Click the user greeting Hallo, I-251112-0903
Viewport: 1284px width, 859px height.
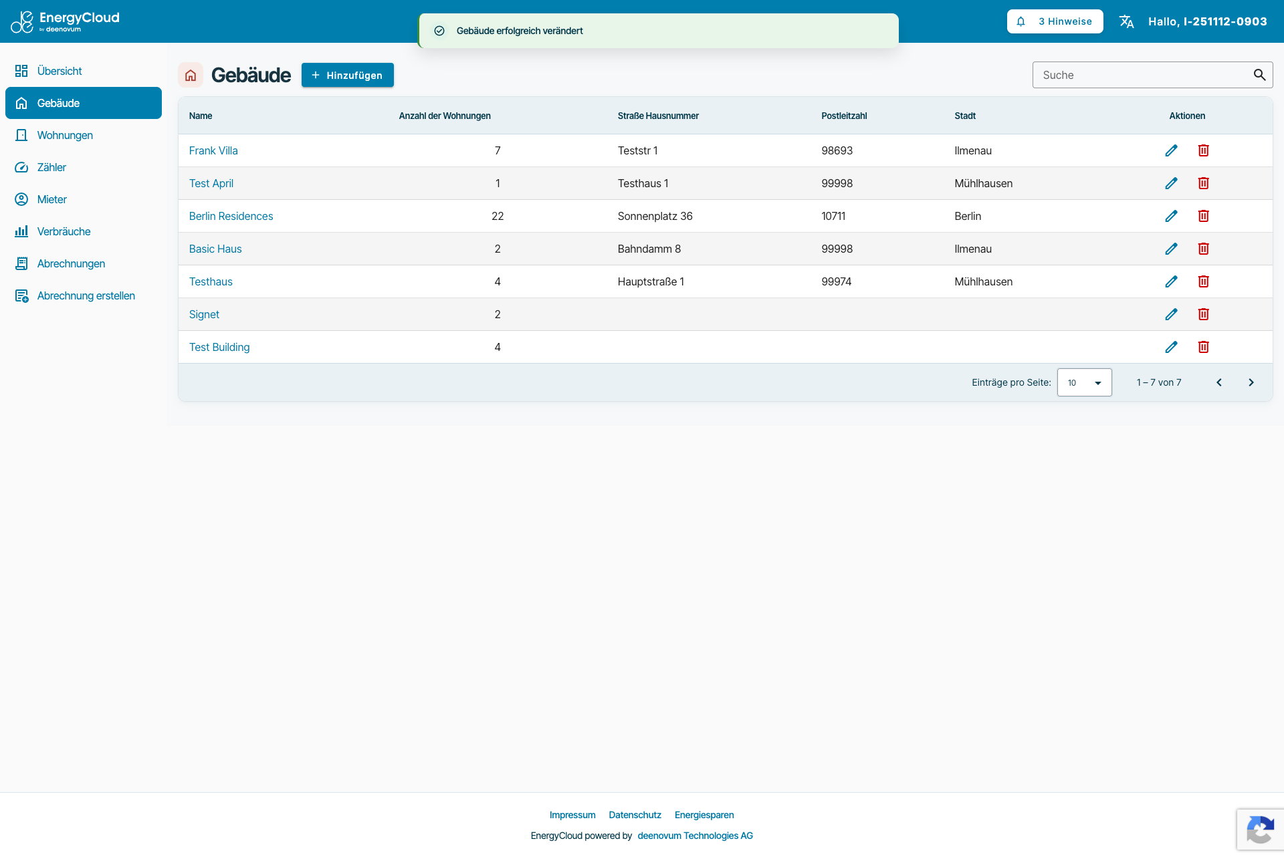[1207, 21]
